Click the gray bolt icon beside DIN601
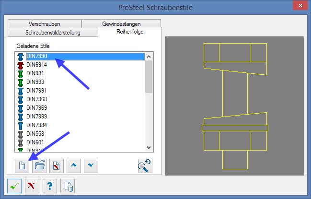This screenshot has width=311, height=199. [21, 143]
